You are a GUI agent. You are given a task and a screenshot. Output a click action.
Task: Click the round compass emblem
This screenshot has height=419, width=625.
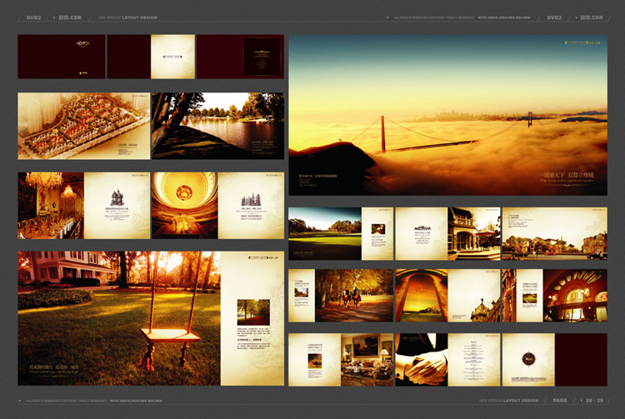(528, 359)
